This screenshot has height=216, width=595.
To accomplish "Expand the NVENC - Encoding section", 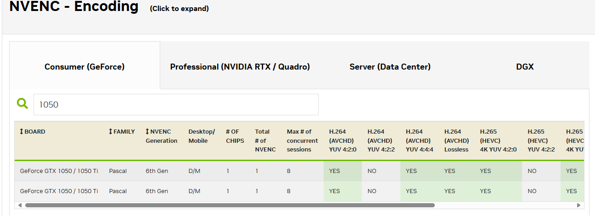I will tap(74, 7).
